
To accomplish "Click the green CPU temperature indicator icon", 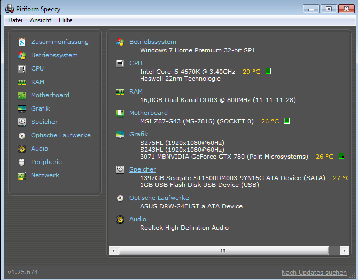I will pyautogui.click(x=268, y=71).
